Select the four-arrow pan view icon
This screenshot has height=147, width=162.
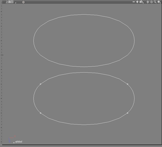148,2
